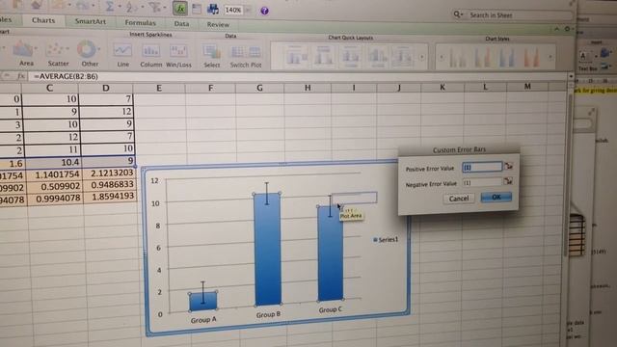Image resolution: width=617 pixels, height=347 pixels.
Task: Click the fx button in formula bar
Action: (21, 76)
